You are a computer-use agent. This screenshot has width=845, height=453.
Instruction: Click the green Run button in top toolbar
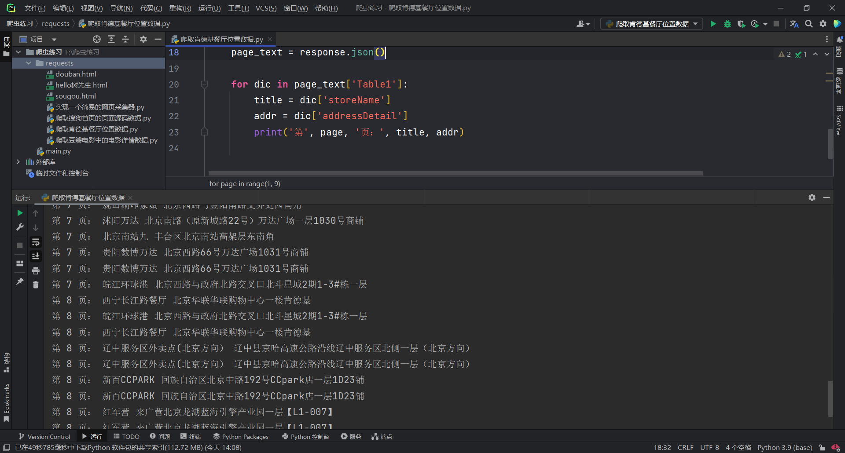[x=713, y=24]
